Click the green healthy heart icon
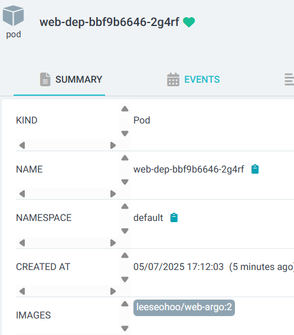The height and width of the screenshot is (335, 294). pyautogui.click(x=189, y=22)
